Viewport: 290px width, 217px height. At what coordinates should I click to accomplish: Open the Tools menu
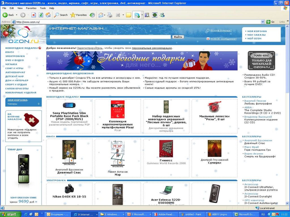tap(43, 8)
